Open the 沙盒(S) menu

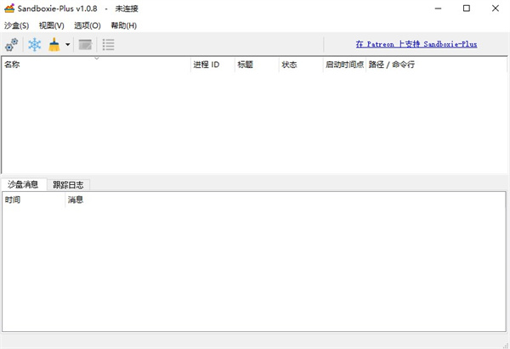pos(16,25)
